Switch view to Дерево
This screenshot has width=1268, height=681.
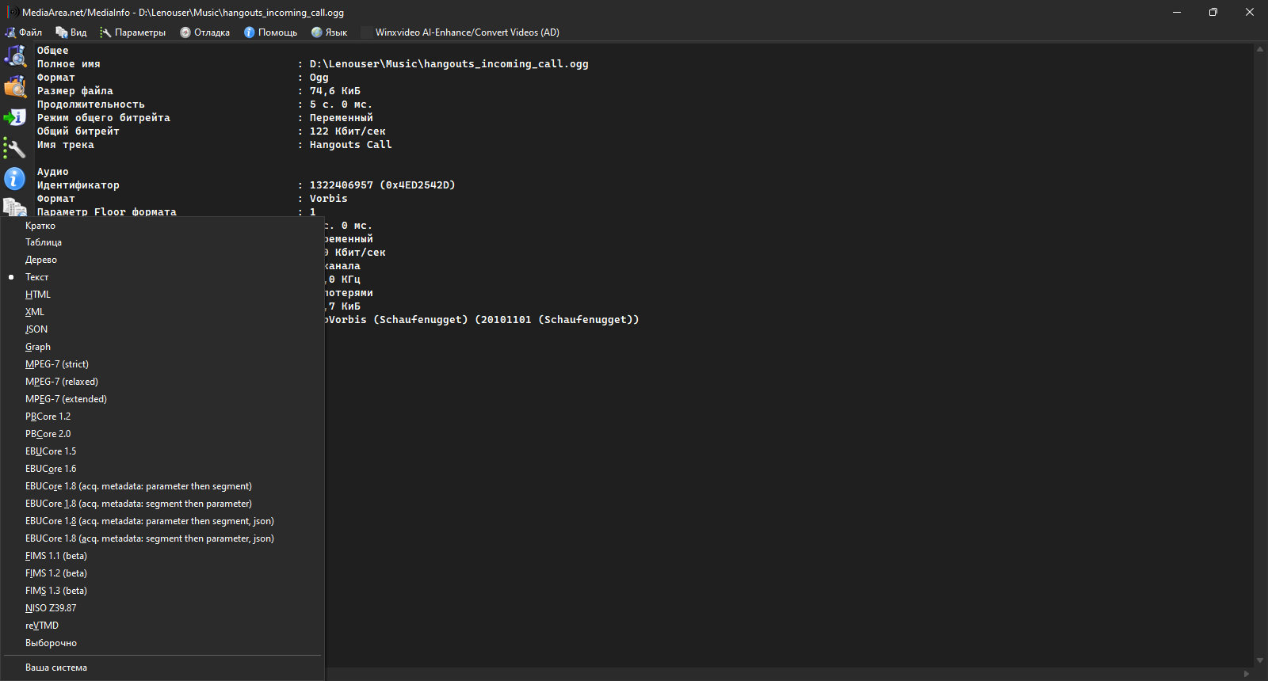coord(40,260)
